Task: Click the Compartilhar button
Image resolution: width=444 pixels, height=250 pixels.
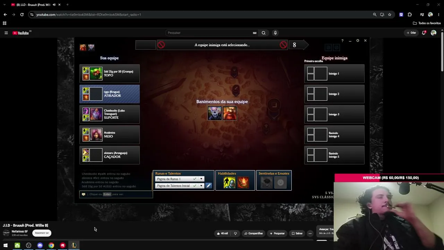Action: click(254, 233)
